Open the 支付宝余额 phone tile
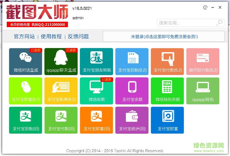Viewport: 230px width, 156px height. (x=132, y=91)
